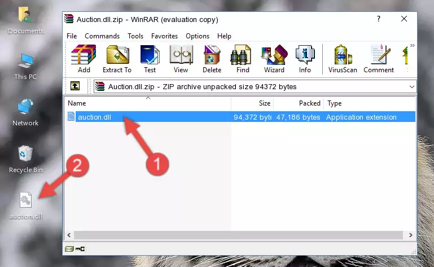The image size is (434, 267).
Task: Open address bar path dropdown
Action: click(x=412, y=87)
